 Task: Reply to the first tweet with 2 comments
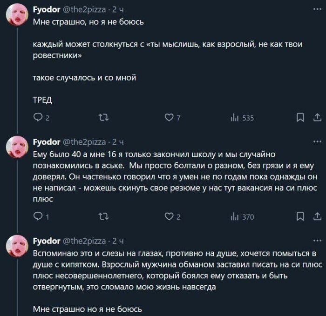pyautogui.click(x=41, y=118)
